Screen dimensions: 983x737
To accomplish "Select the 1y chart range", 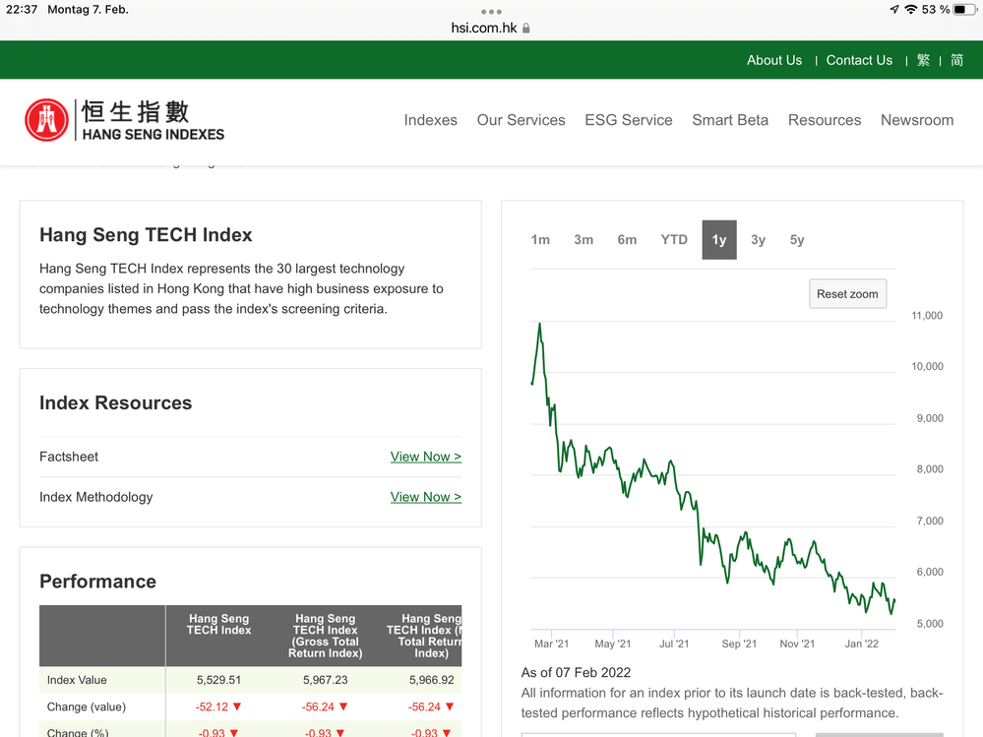I will 719,239.
